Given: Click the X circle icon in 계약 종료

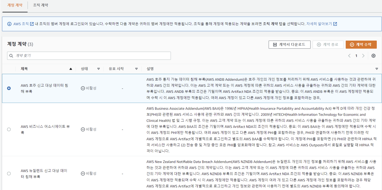Looking at the screenshot, I should click(319, 44).
